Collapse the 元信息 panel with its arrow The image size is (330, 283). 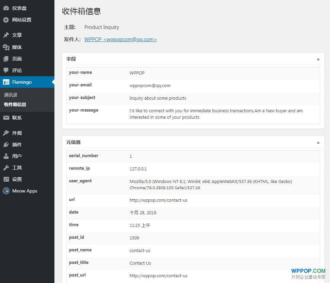point(318,143)
